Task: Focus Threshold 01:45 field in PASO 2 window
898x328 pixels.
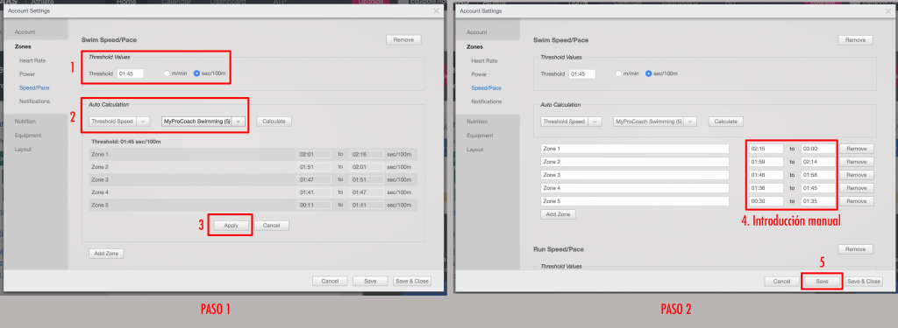Action: click(x=582, y=73)
